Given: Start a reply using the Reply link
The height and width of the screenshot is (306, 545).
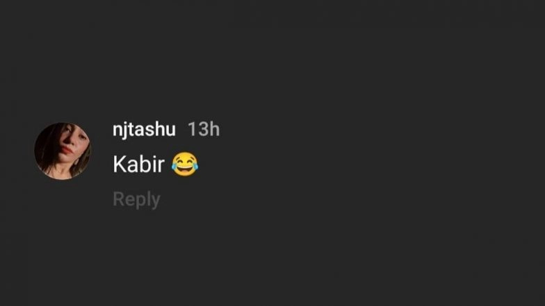Looking at the screenshot, I should [x=136, y=199].
